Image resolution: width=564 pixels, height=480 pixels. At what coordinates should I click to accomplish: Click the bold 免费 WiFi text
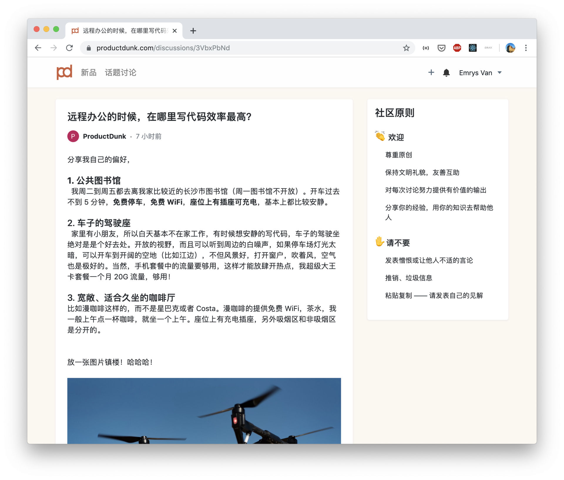tap(166, 202)
